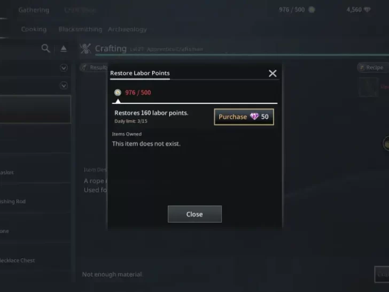The image size is (389, 292).
Task: Select the Blacksmithing tab
Action: [80, 29]
